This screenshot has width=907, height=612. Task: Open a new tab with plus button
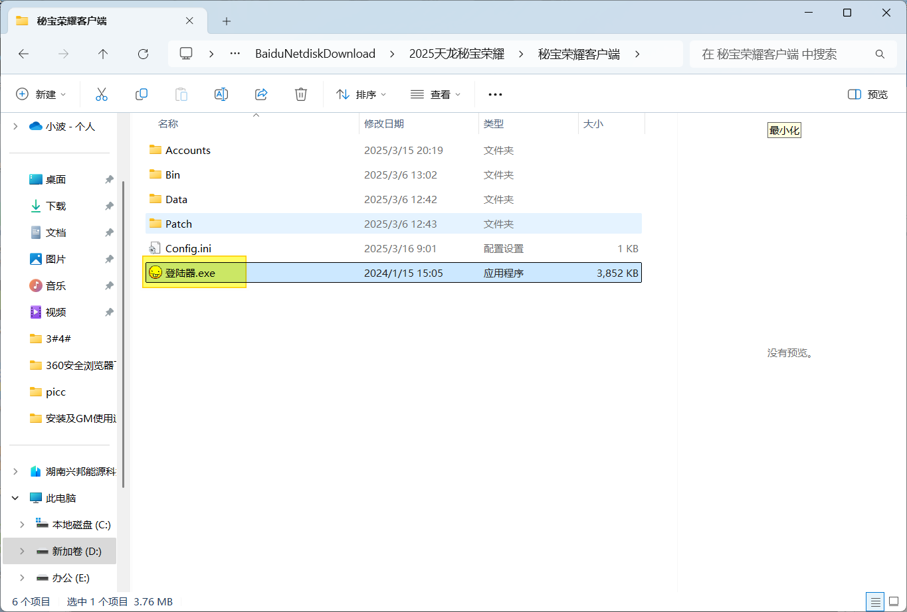(227, 21)
